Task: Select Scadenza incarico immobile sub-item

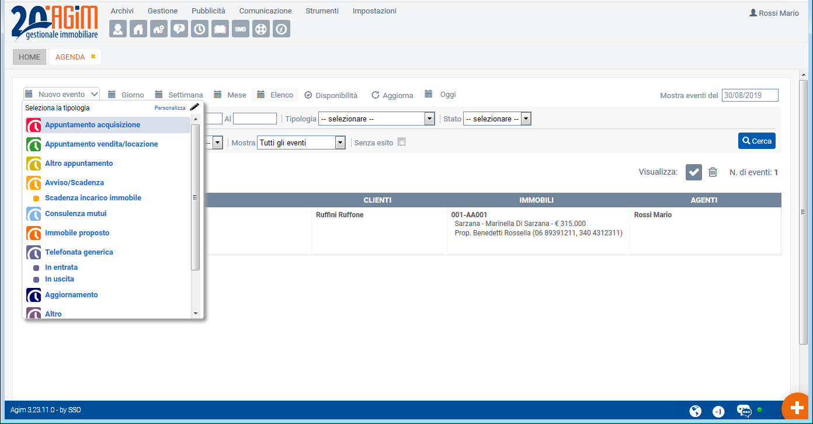Action: click(93, 198)
